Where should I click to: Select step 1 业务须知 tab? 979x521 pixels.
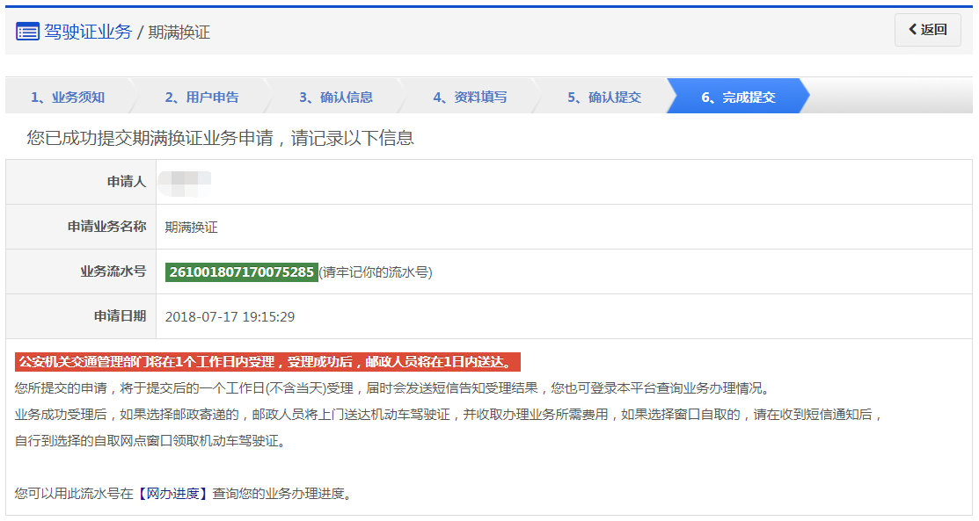(x=68, y=97)
